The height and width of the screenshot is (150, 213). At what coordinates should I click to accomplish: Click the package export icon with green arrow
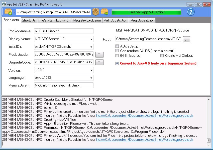point(105,12)
